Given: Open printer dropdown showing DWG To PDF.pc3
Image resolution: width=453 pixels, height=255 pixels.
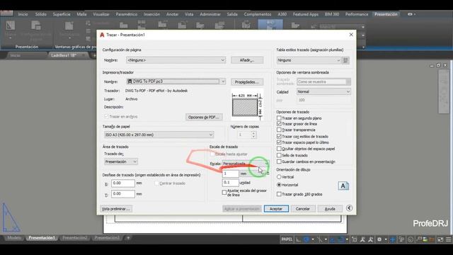Looking at the screenshot, I should tap(176, 81).
